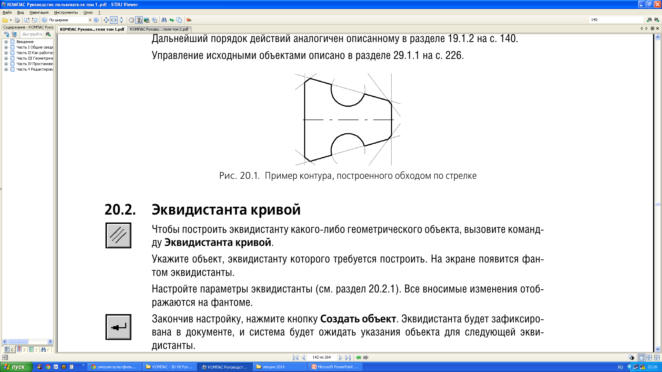Open the Инструменты menu

(66, 12)
